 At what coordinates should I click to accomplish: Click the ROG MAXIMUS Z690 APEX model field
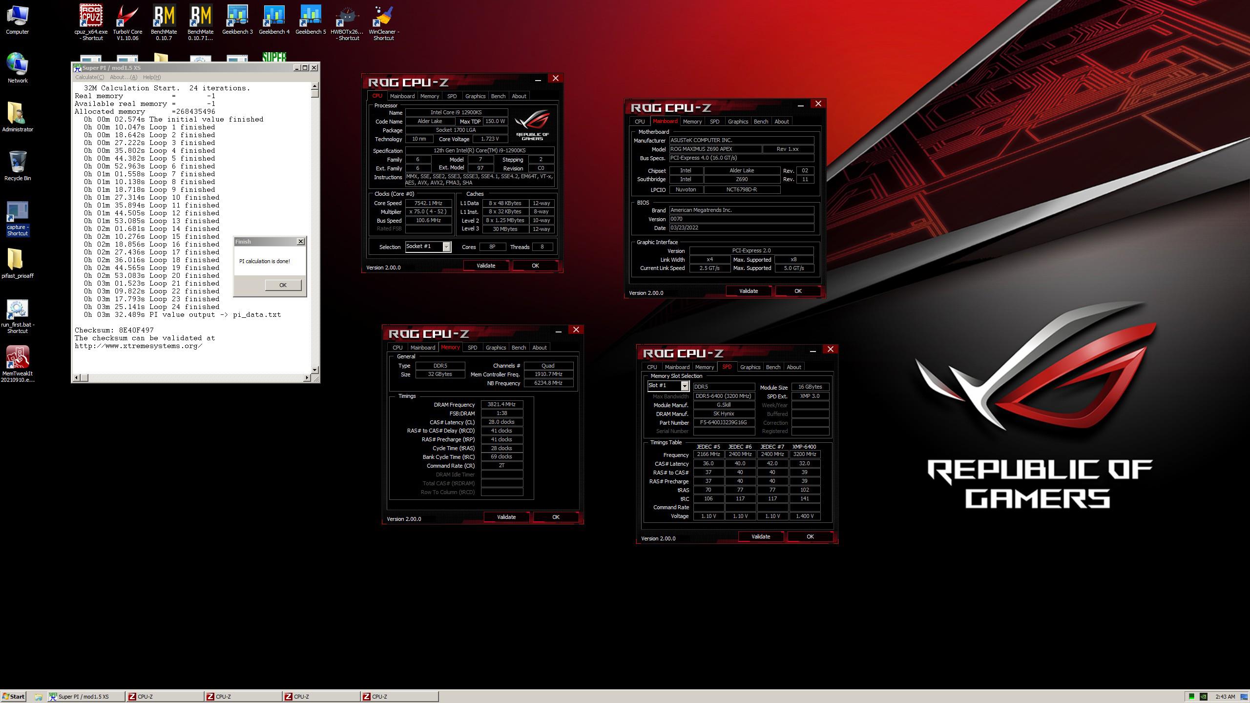click(x=715, y=149)
